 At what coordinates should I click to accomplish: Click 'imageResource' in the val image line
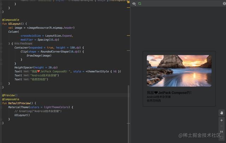38,28
